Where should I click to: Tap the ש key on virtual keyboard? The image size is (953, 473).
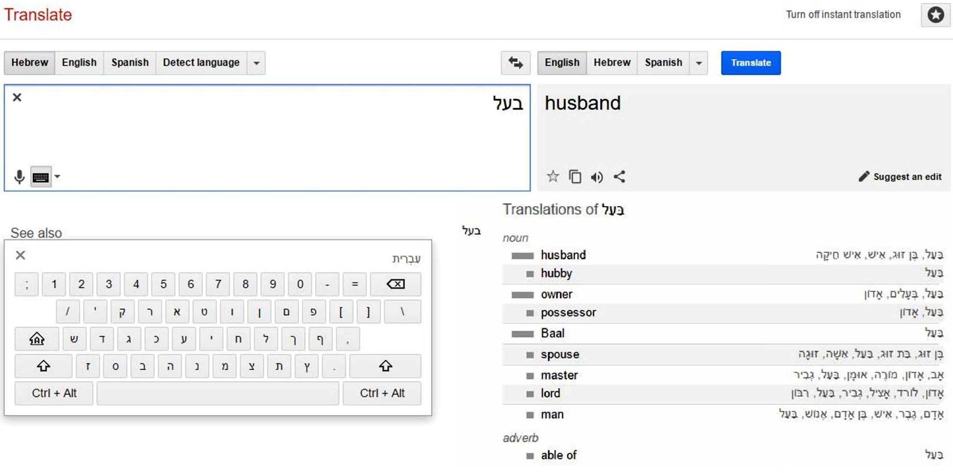[74, 338]
